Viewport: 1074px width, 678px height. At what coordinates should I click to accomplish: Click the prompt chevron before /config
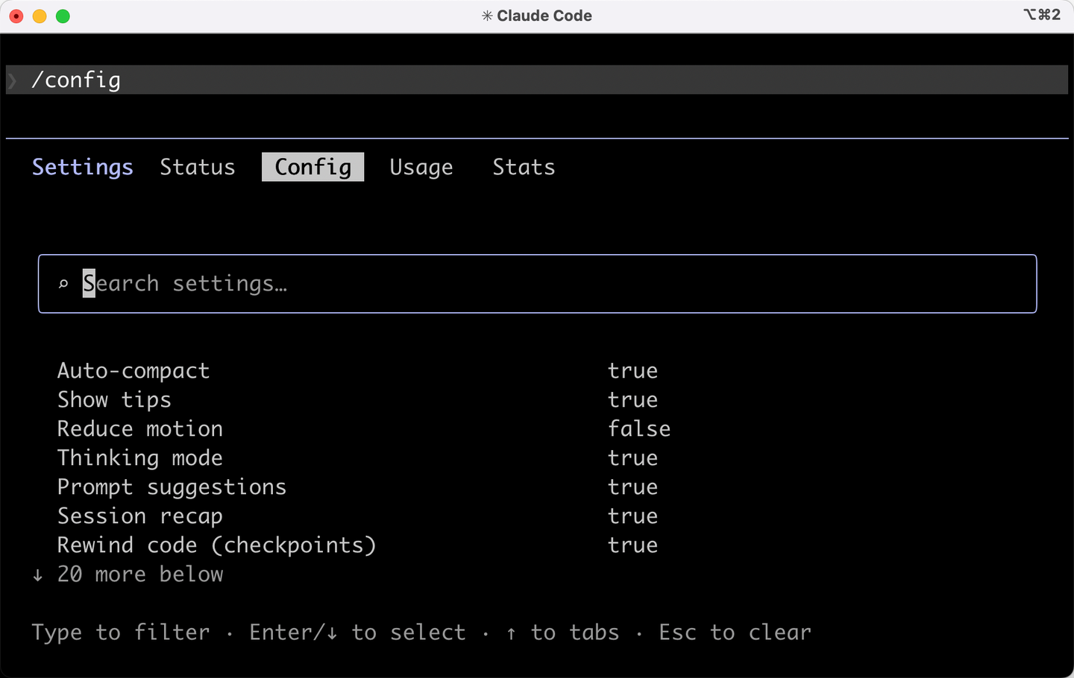tap(13, 80)
